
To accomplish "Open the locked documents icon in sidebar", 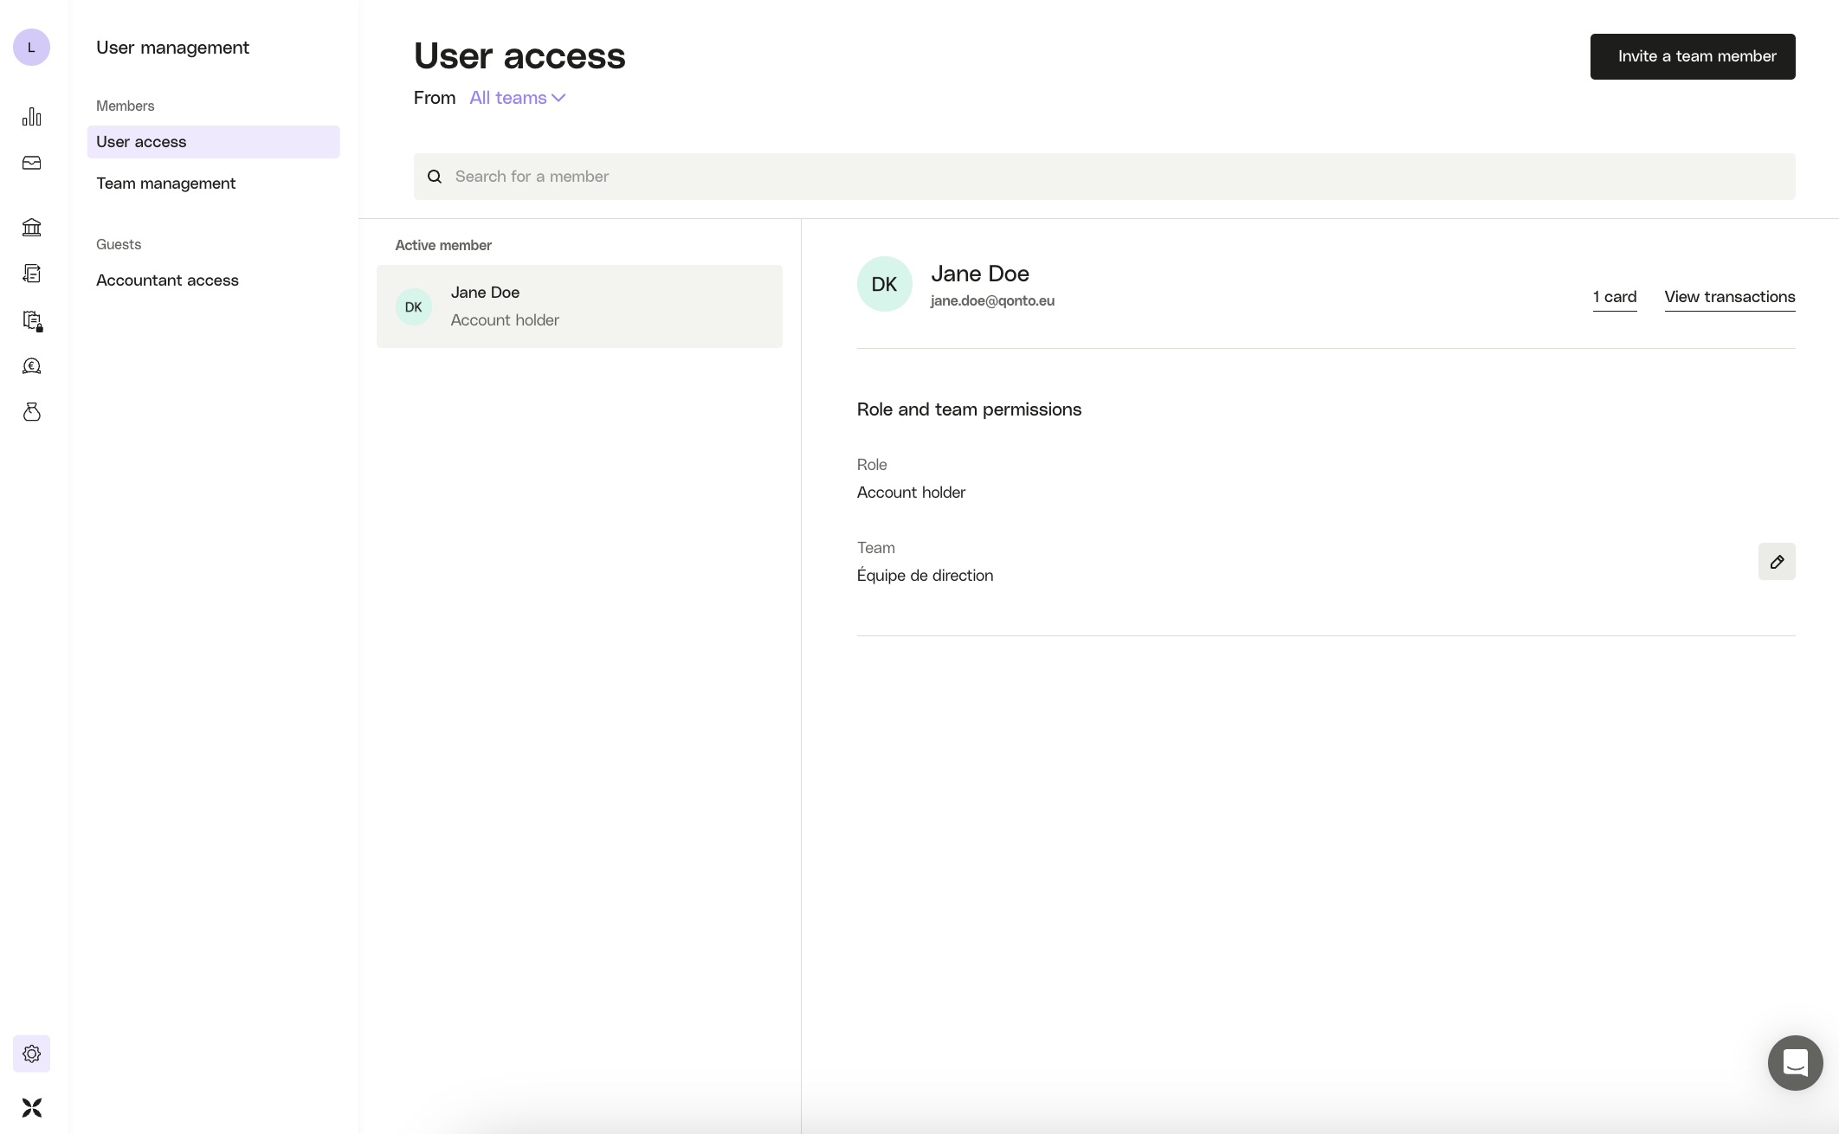I will 32,320.
